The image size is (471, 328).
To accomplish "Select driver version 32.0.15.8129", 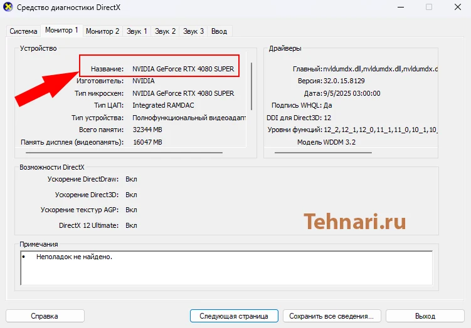I will 344,81.
